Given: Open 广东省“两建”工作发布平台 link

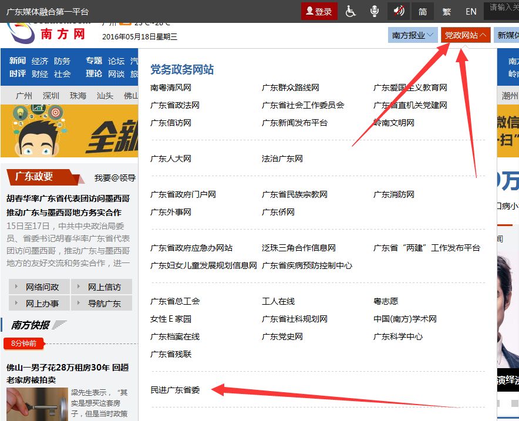Looking at the screenshot, I should [427, 248].
